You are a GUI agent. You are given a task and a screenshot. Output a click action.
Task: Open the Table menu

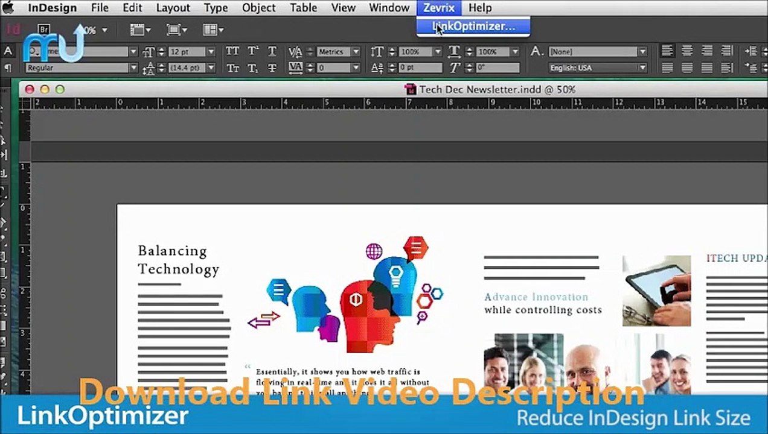pos(303,8)
